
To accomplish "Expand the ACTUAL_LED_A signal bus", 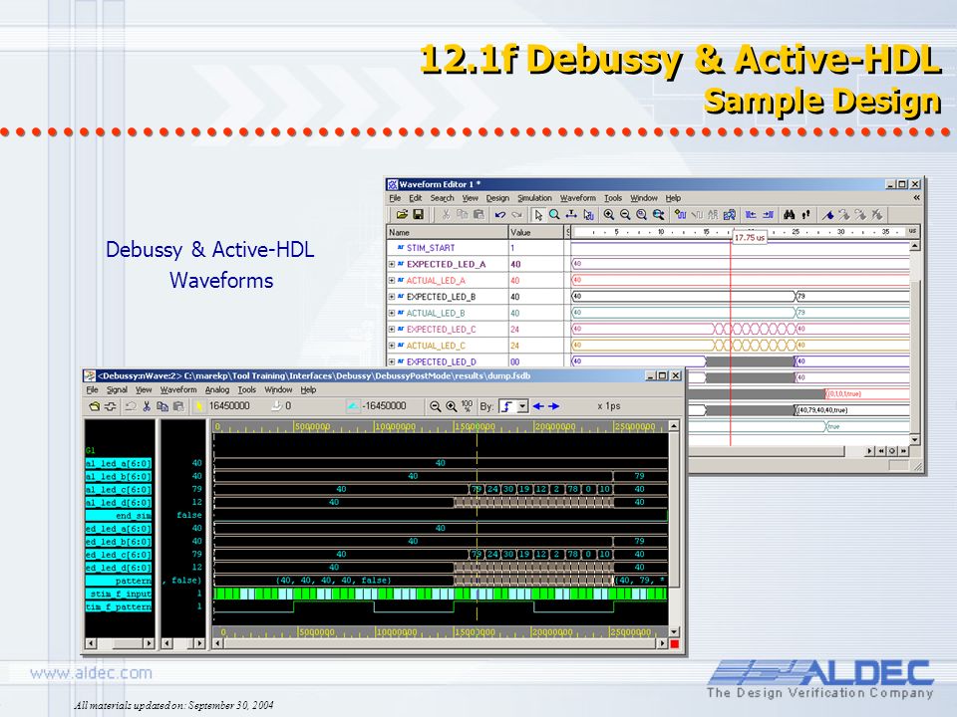I will tap(392, 281).
